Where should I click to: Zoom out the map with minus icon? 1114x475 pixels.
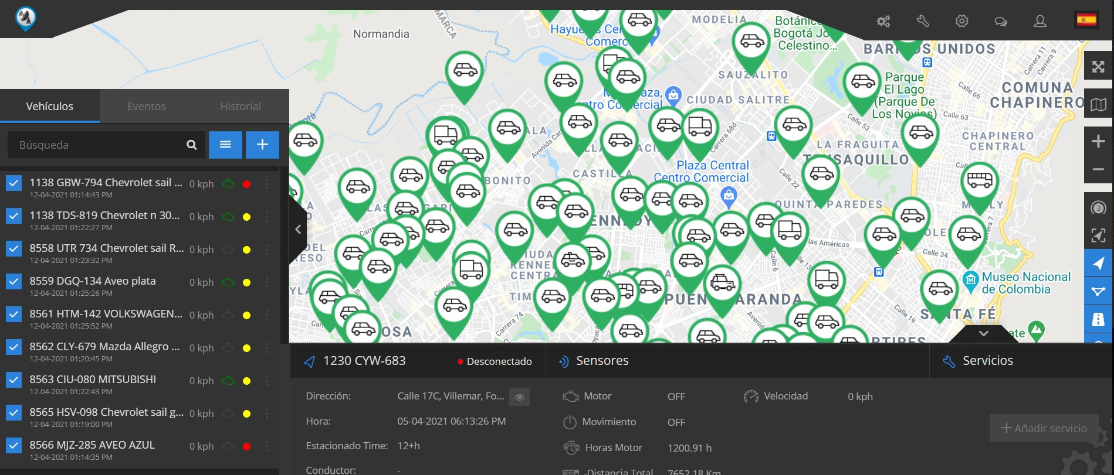(x=1098, y=170)
